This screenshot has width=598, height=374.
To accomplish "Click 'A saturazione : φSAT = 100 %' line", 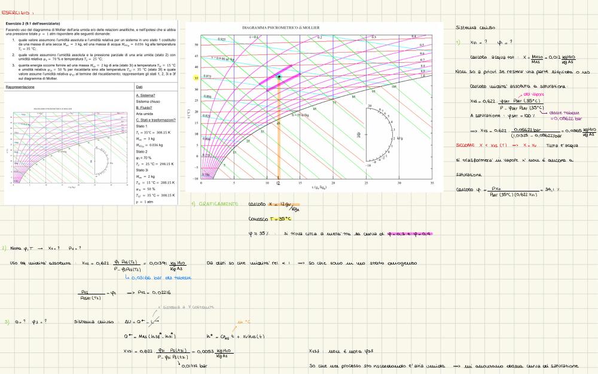I will click(503, 115).
